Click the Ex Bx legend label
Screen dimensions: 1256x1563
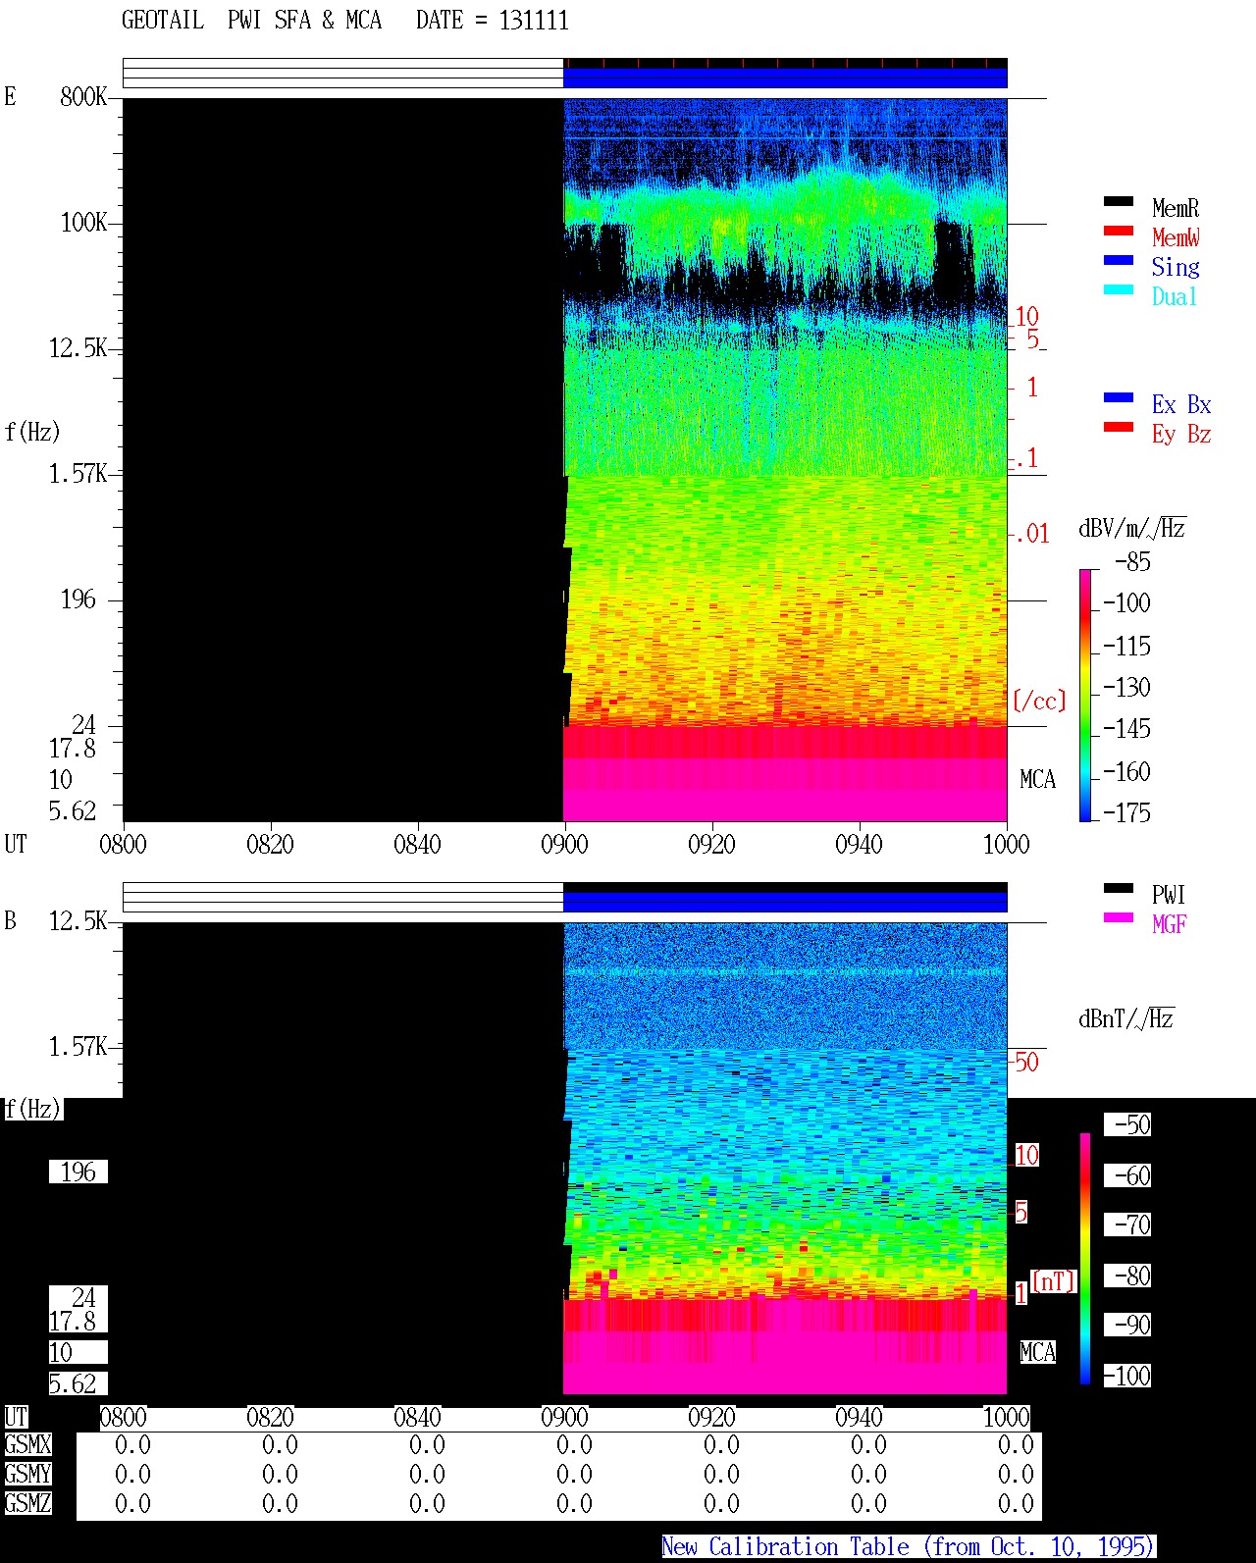tap(1181, 404)
